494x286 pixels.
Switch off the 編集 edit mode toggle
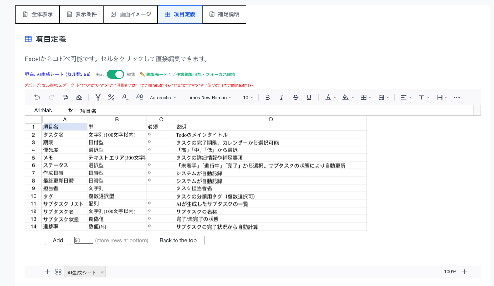114,75
